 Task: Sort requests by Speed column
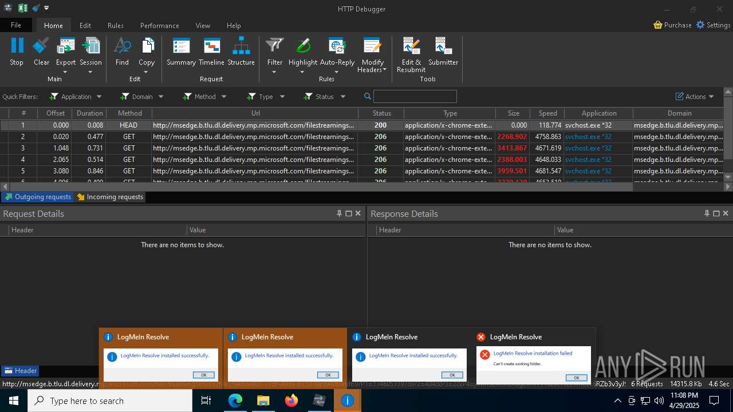pyautogui.click(x=547, y=113)
